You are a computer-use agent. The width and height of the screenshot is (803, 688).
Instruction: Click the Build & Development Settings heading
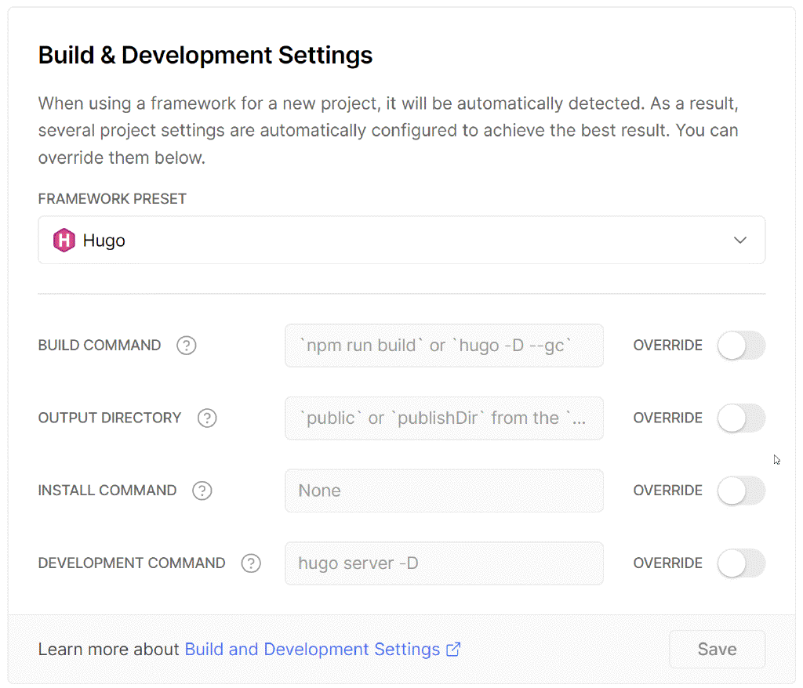(x=205, y=55)
